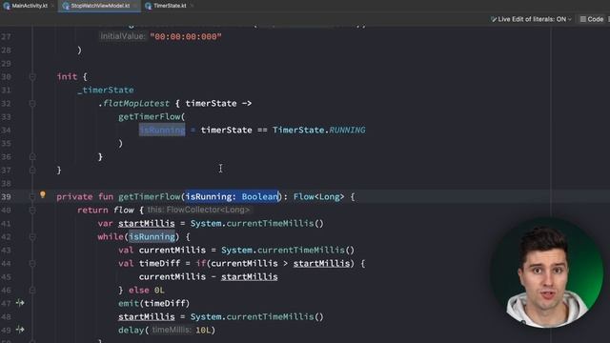Click val currentMillis on line 43
The width and height of the screenshot is (610, 343).
click(162, 250)
